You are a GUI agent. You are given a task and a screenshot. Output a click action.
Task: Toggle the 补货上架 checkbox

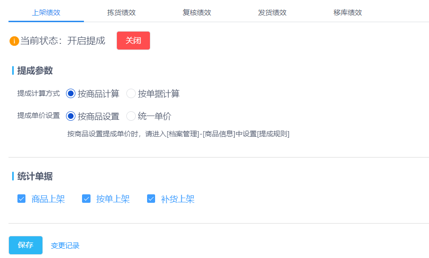tap(151, 199)
